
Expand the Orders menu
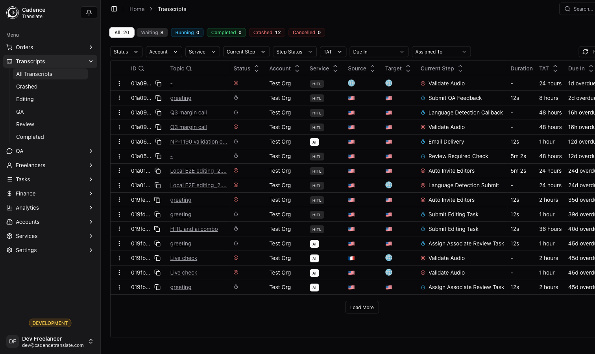[50, 47]
